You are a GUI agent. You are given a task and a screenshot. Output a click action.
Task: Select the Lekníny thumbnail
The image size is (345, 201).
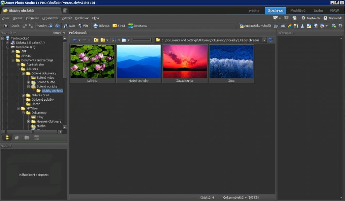92,64
